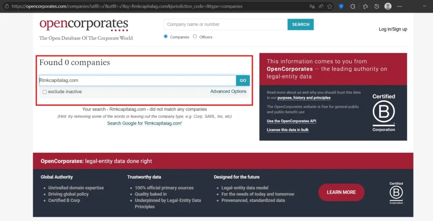Add page to favorites with star icon
This screenshot has width=433, height=221.
[330, 6]
